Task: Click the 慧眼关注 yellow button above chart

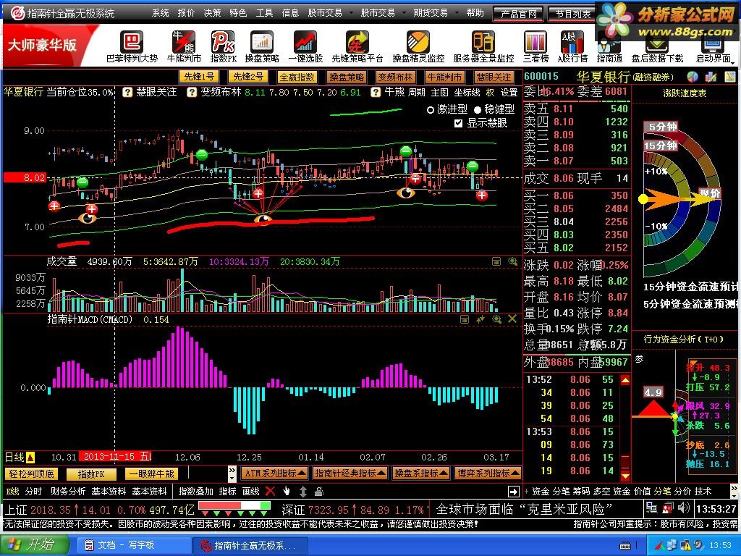Action: tap(494, 77)
